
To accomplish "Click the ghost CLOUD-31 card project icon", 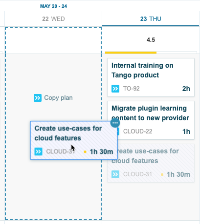I will click(x=115, y=174).
